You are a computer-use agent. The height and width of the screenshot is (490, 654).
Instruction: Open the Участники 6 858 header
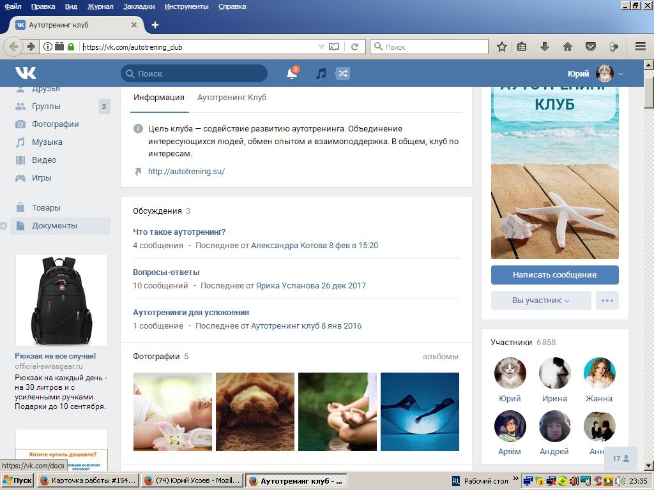pos(523,342)
